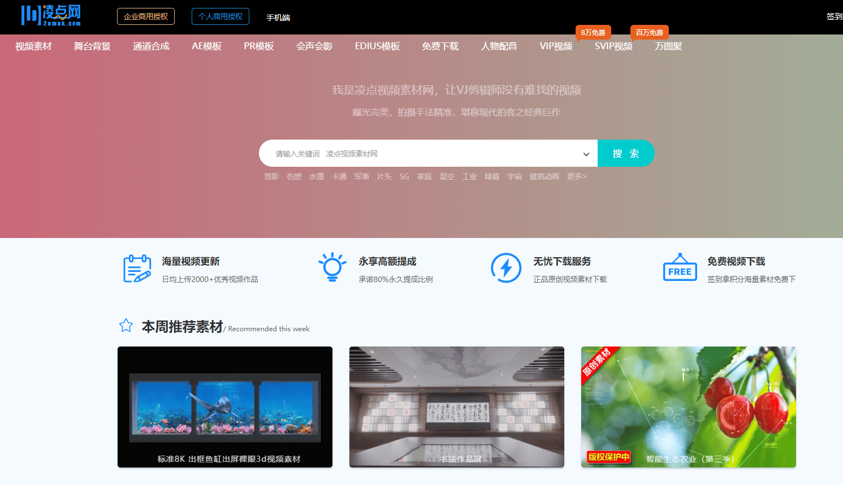Select the 建筑动画 hot keyword
The width and height of the screenshot is (843, 485).
click(x=544, y=176)
